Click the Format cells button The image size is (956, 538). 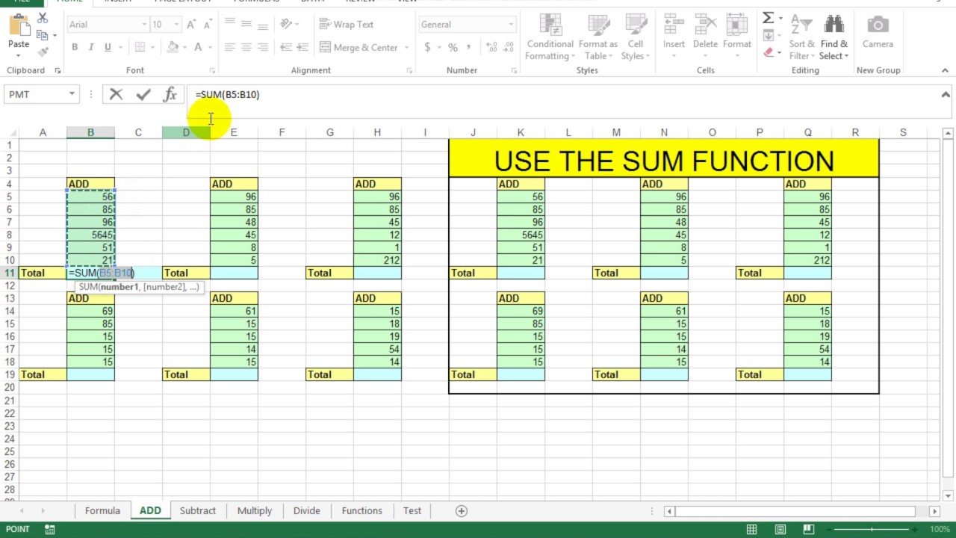click(x=736, y=37)
